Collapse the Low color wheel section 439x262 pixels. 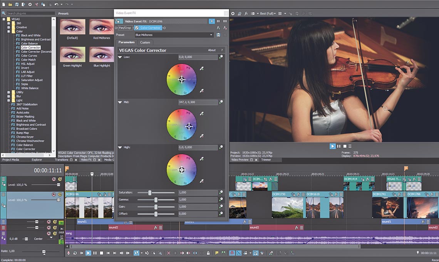point(120,57)
